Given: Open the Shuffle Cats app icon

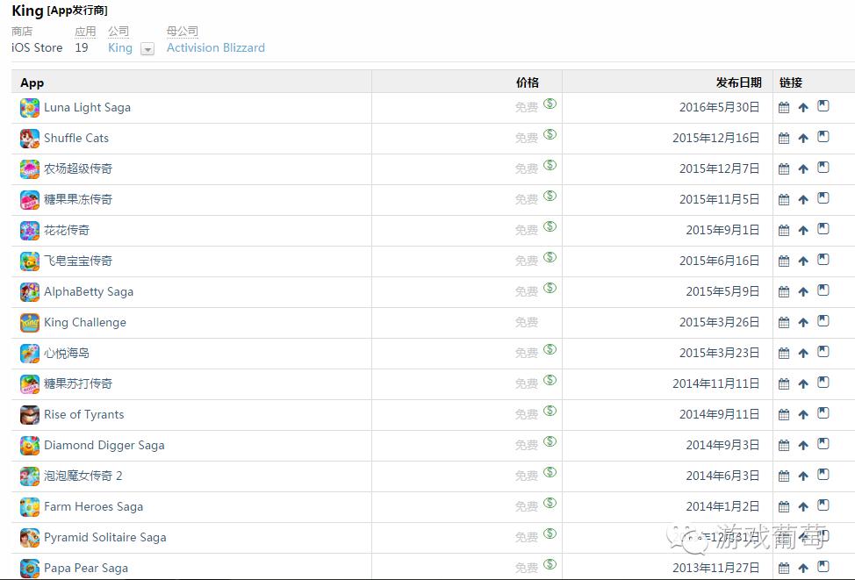Looking at the screenshot, I should coord(30,139).
